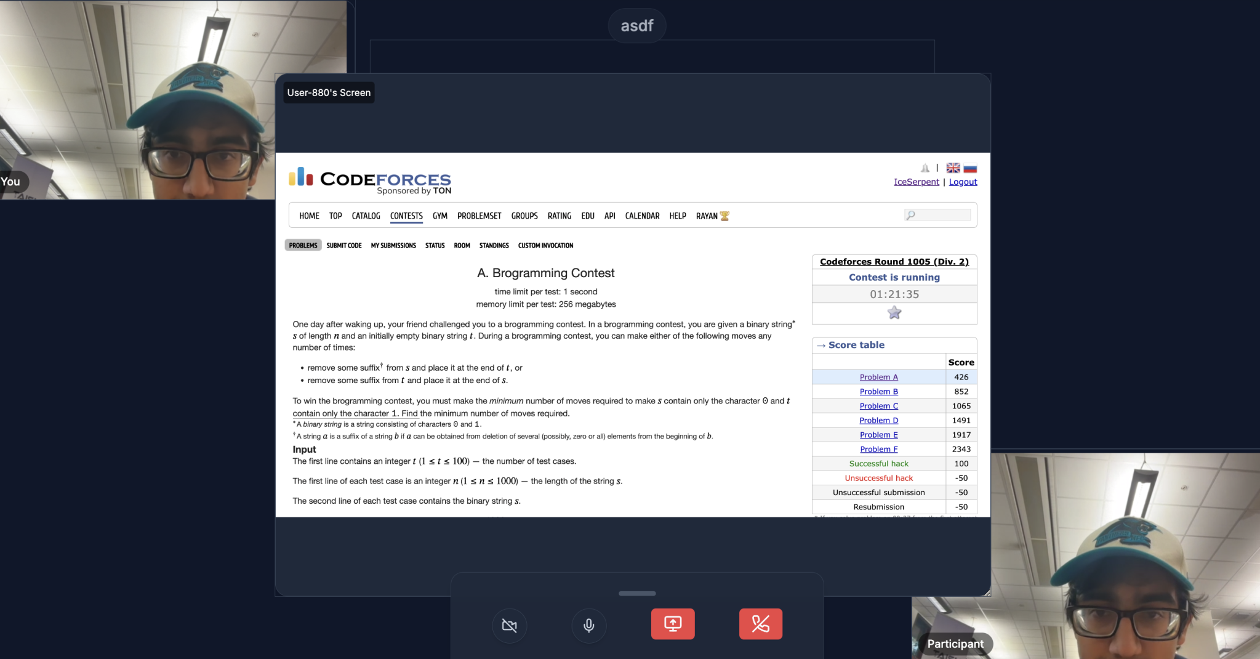Image resolution: width=1260 pixels, height=659 pixels.
Task: Click the 'Unsuccessful submission' row text
Action: (x=879, y=493)
